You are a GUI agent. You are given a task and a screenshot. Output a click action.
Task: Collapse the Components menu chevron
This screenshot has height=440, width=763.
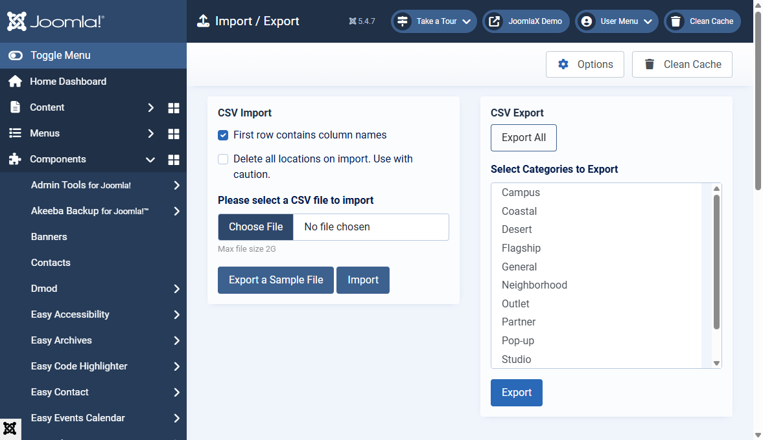[150, 160]
